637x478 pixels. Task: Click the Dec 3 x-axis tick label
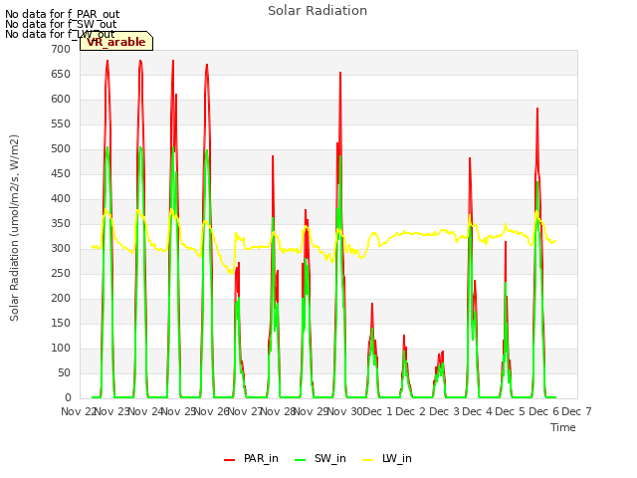pyautogui.click(x=445, y=411)
